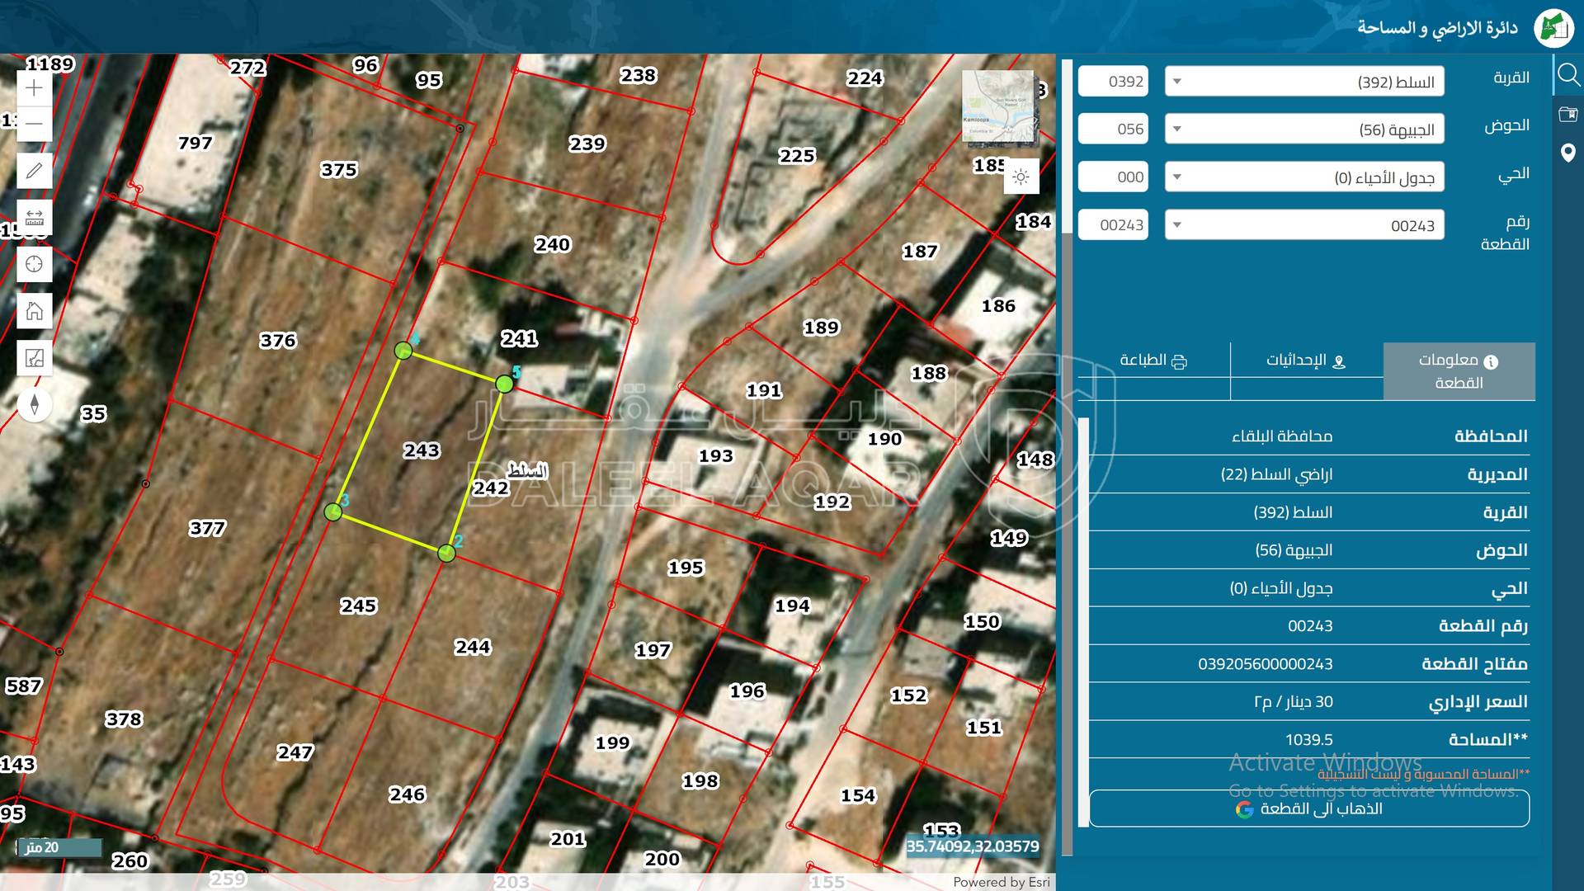Zoom in on the map
This screenshot has height=891, width=1584.
click(34, 88)
